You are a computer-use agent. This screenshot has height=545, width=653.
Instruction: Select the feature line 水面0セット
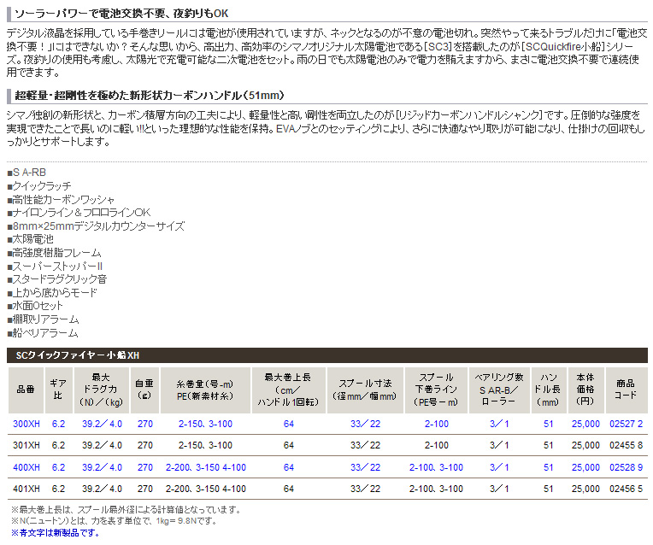(x=35, y=306)
